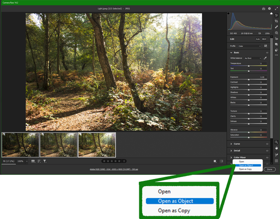
Task: Toggle visibility eye of Color Mixer panel
Action: click(267, 157)
